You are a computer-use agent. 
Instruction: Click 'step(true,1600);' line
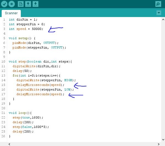coord(28,117)
